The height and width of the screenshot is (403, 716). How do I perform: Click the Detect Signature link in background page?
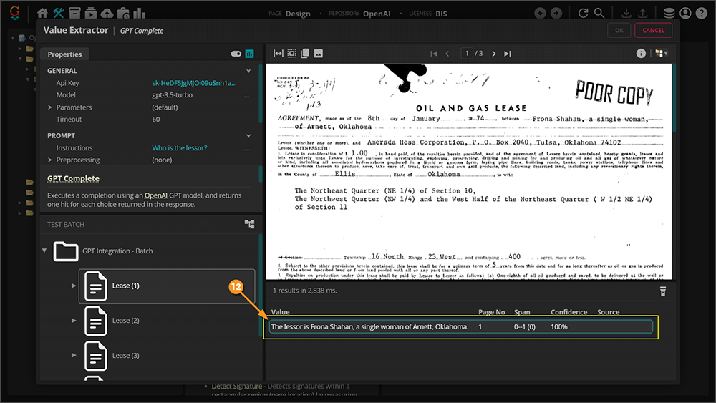tap(236, 386)
